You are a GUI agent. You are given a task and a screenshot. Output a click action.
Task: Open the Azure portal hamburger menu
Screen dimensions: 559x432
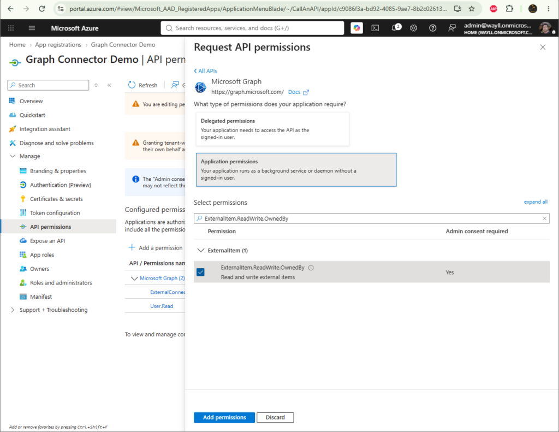click(x=32, y=28)
